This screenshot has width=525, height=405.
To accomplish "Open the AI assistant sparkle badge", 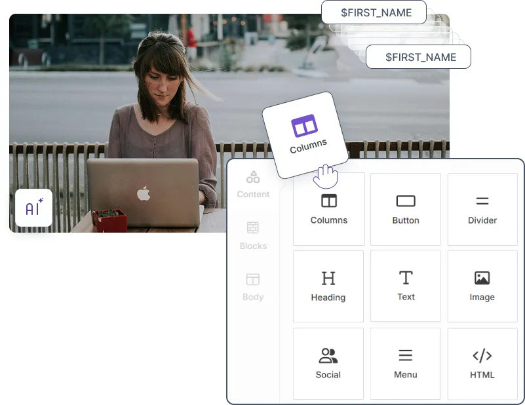I will pos(33,208).
